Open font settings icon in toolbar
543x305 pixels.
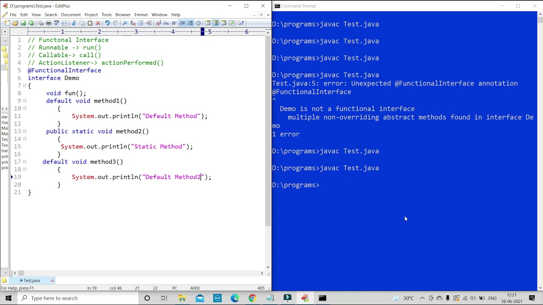point(158,23)
